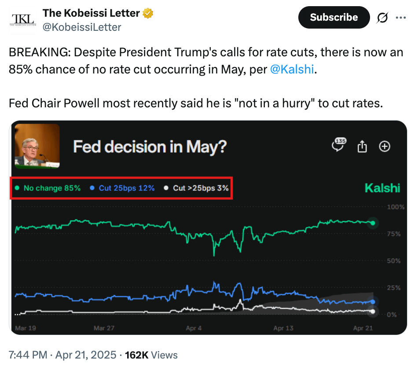Click the @KobeissiLetter handle
This screenshot has height=366, width=418.
[82, 27]
